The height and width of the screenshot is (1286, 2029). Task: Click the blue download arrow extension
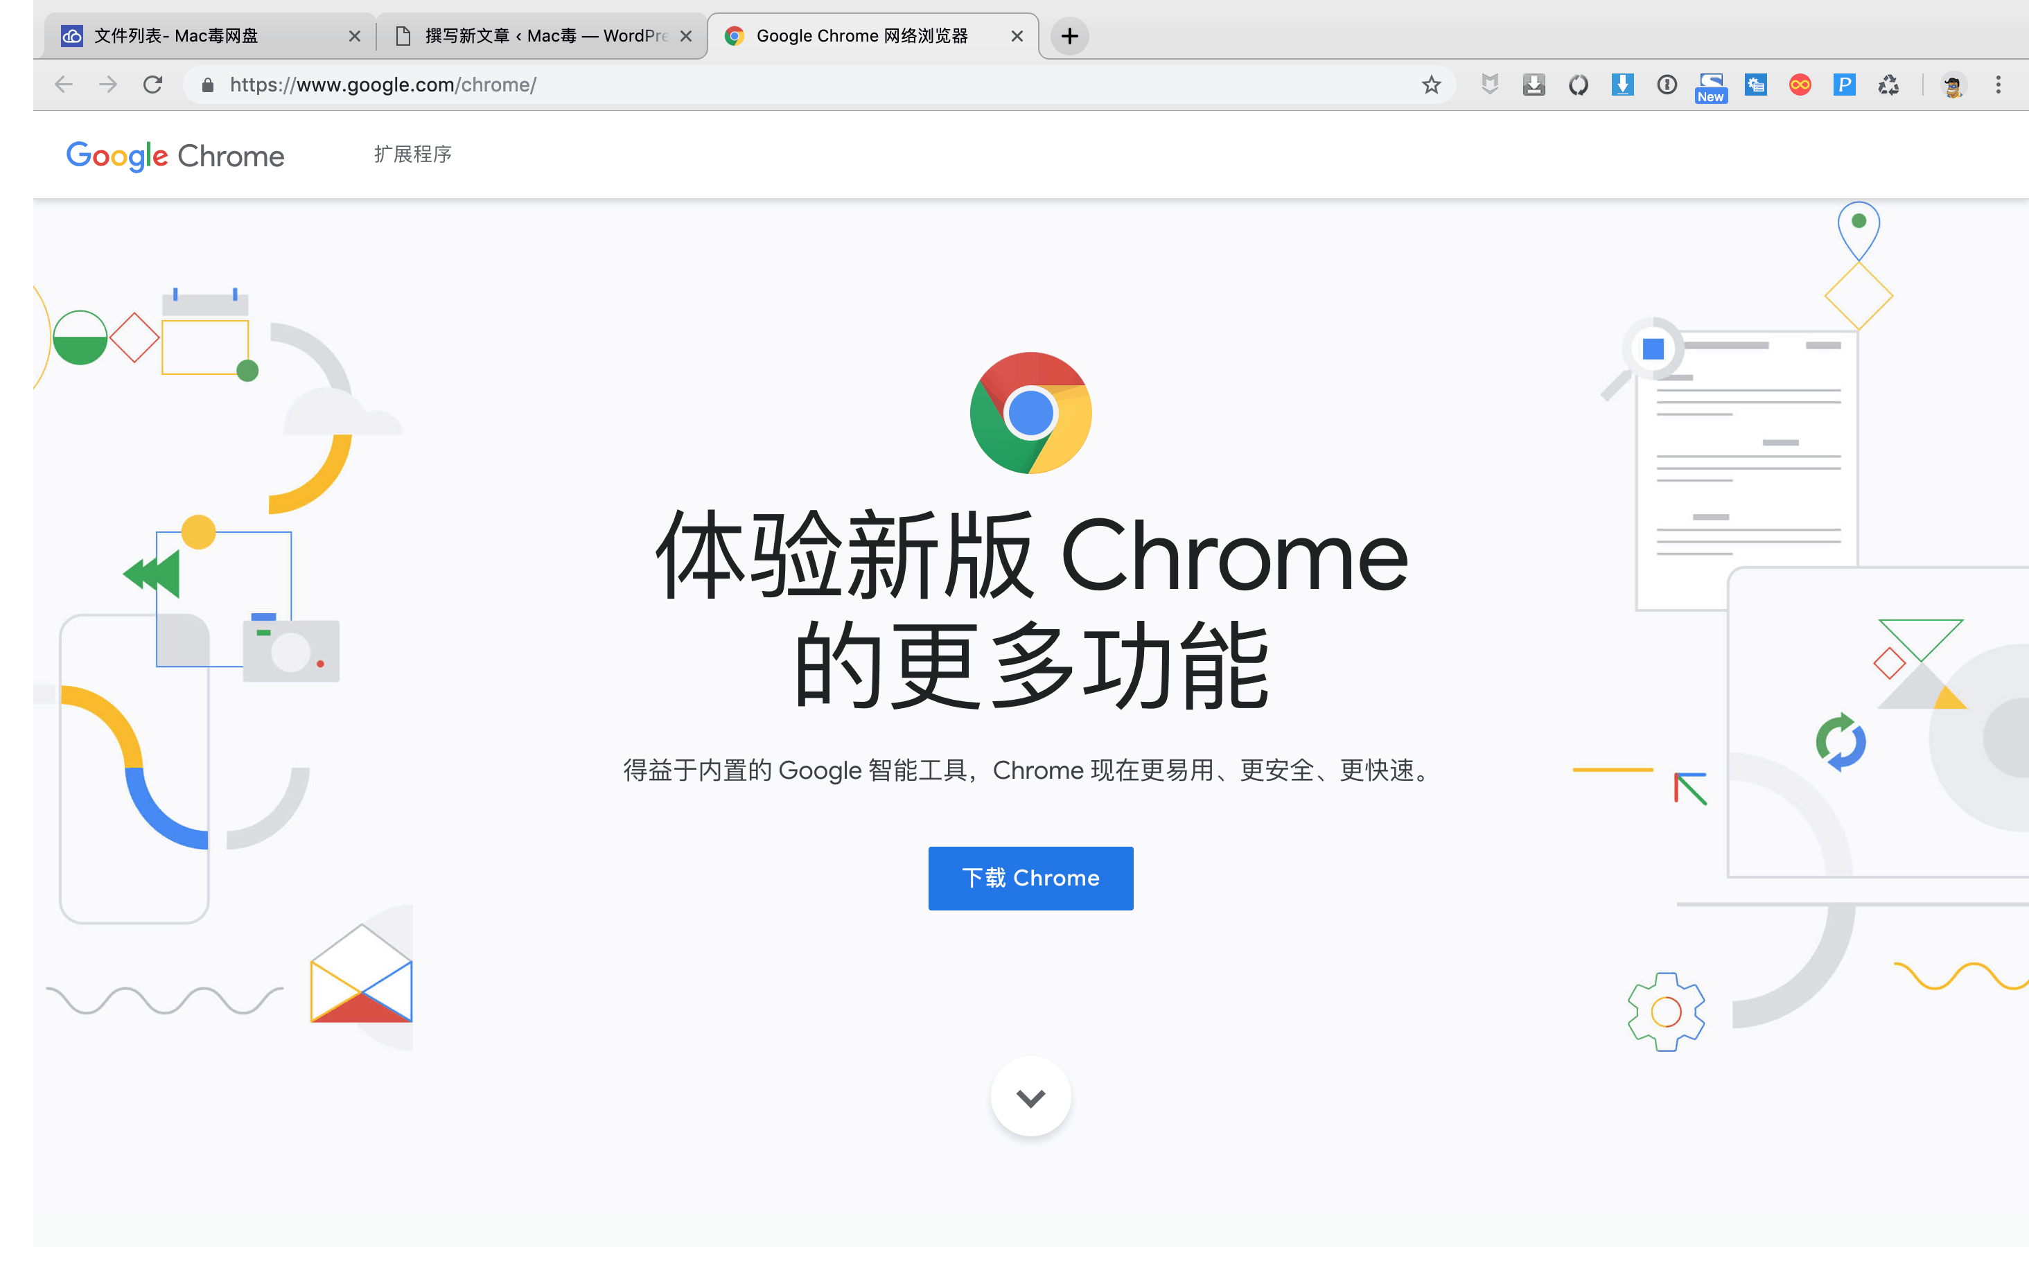click(x=1622, y=85)
